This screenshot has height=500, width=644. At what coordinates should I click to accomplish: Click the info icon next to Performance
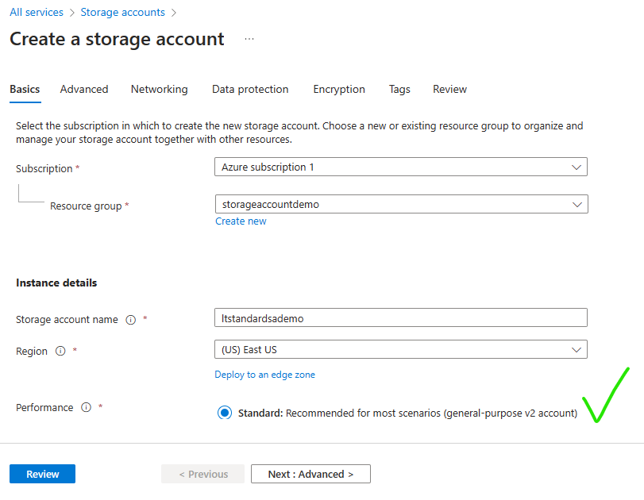(86, 407)
